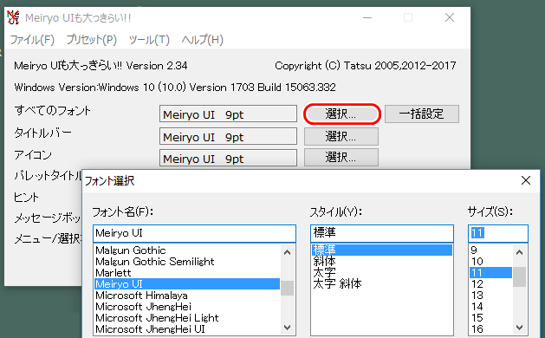Minimize the Meiryo UIも大っきらい!! window
This screenshot has width=545, height=338.
coord(367,17)
